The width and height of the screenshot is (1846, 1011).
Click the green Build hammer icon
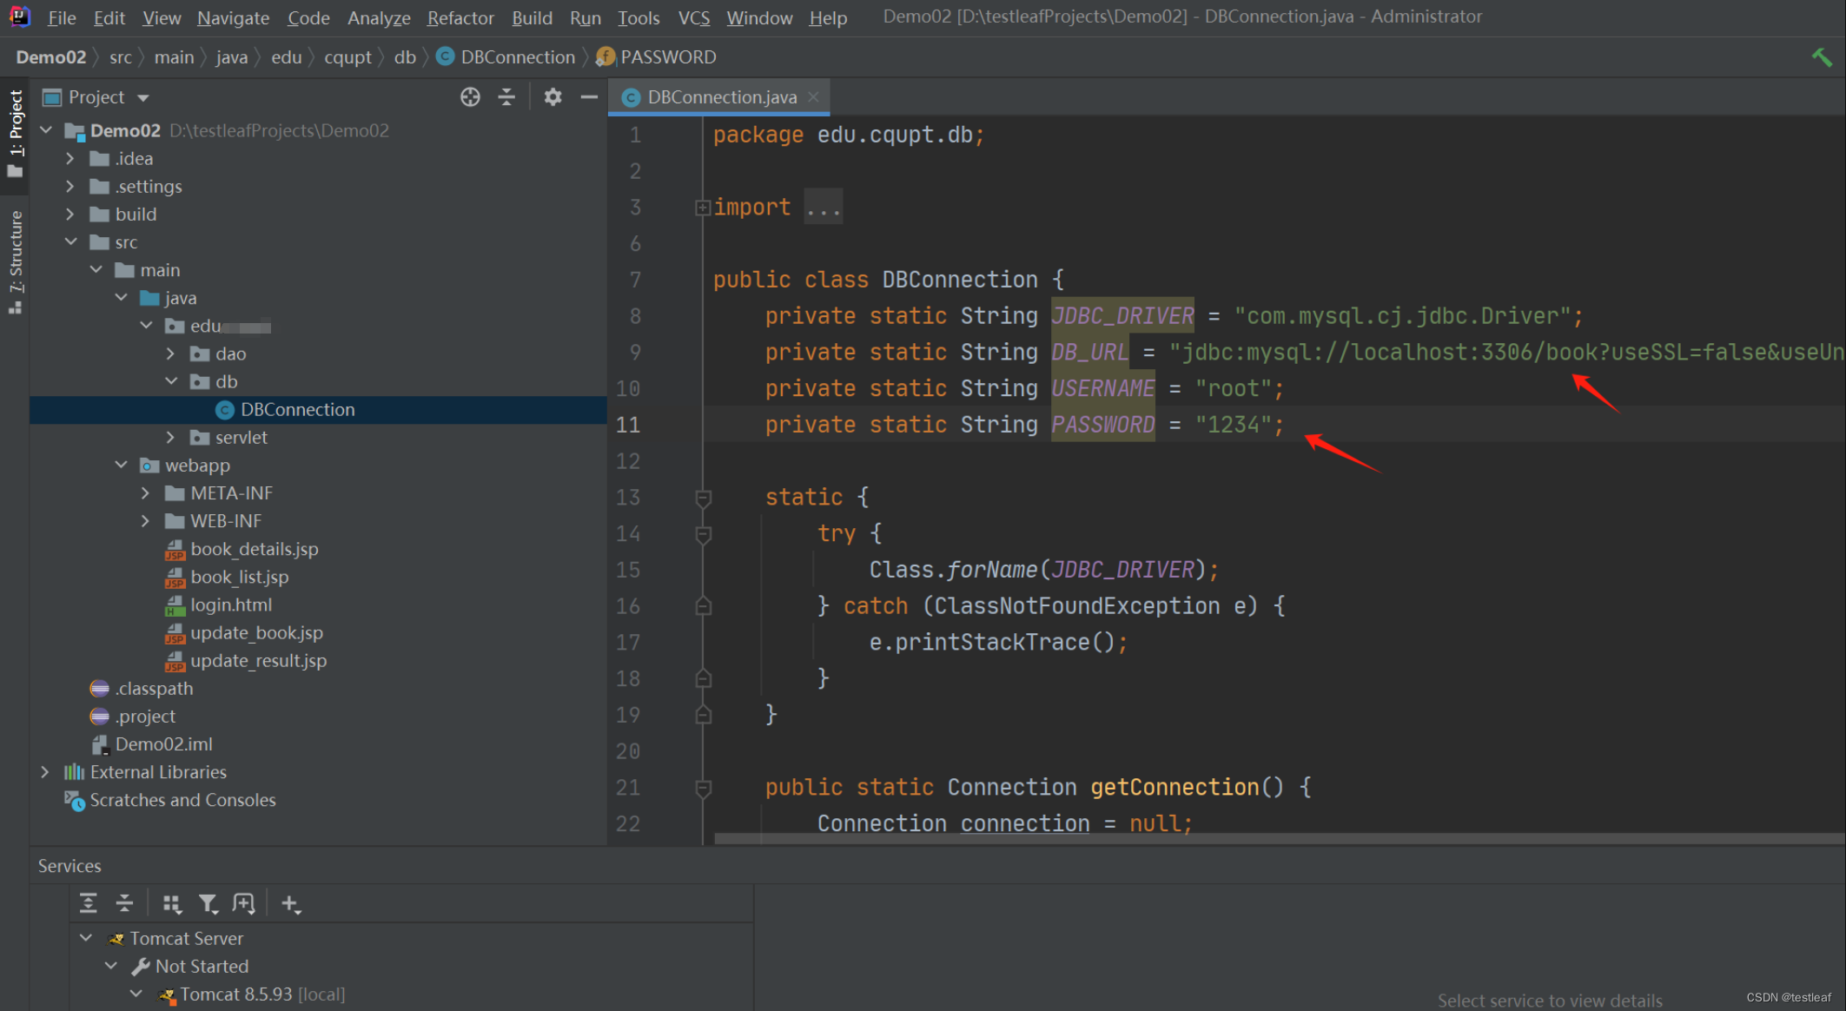click(1821, 57)
